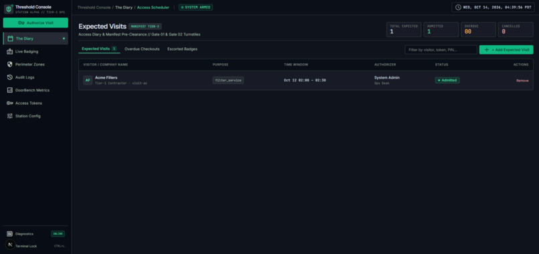
Task: Click The Diary calendar icon
Action: [x=10, y=39]
